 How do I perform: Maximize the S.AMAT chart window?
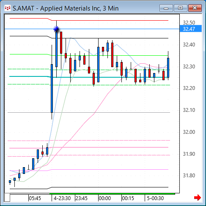click(x=180, y=8)
